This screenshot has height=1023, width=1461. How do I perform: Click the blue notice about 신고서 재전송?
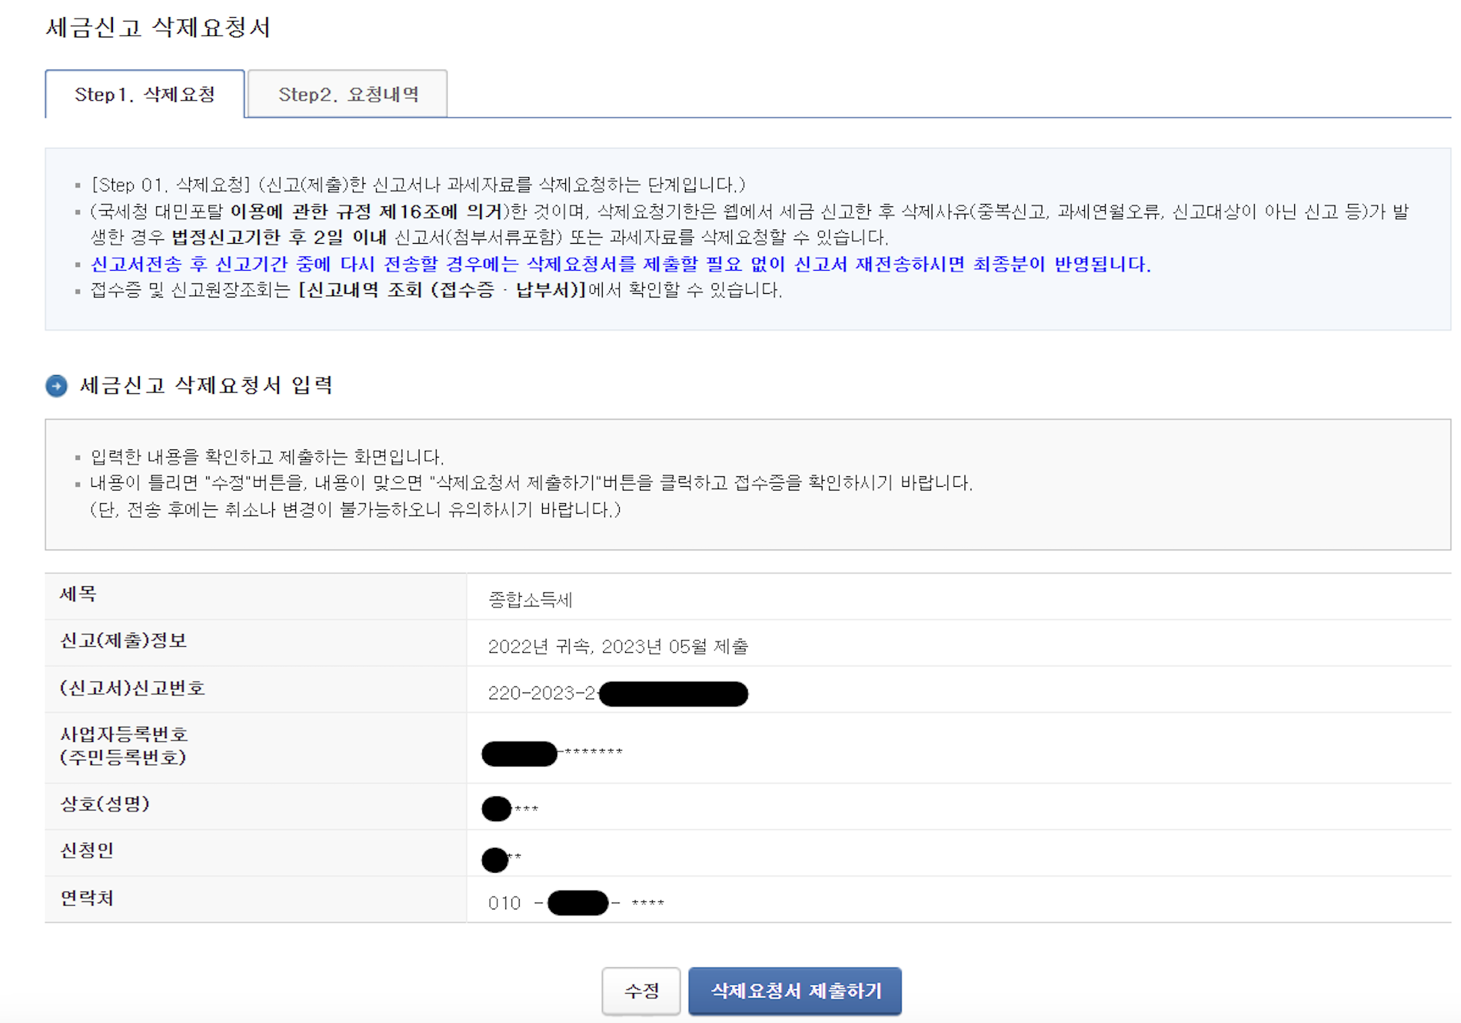tap(621, 264)
